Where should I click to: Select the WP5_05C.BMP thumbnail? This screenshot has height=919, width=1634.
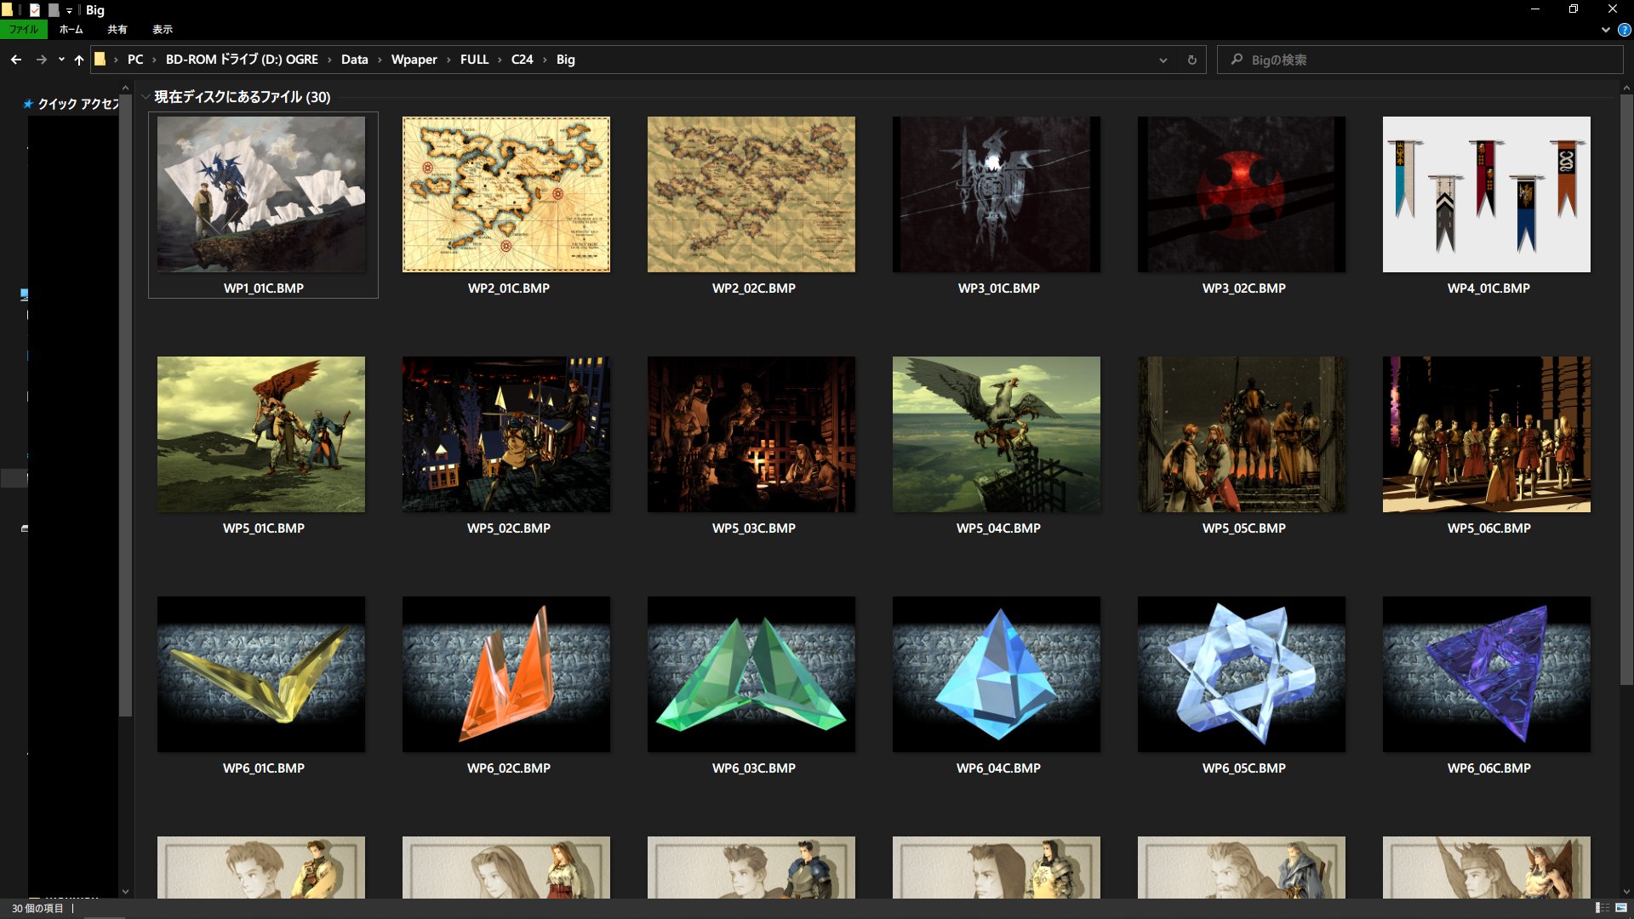coord(1242,435)
